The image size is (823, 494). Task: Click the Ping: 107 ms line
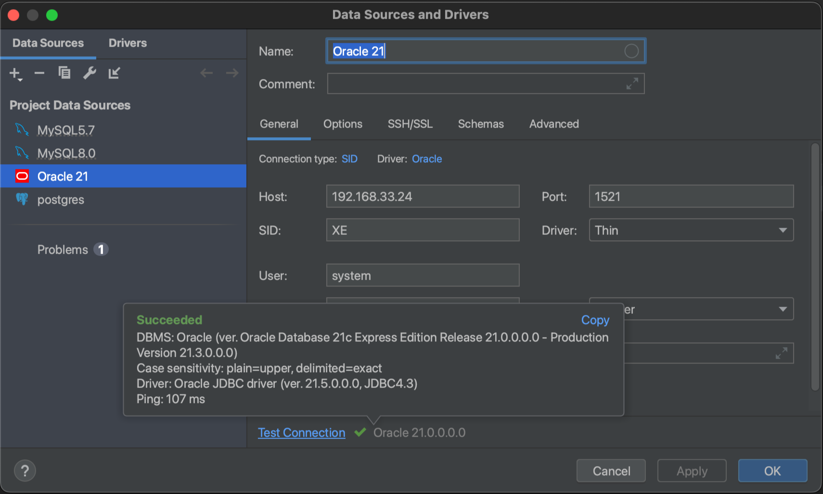[x=171, y=399]
